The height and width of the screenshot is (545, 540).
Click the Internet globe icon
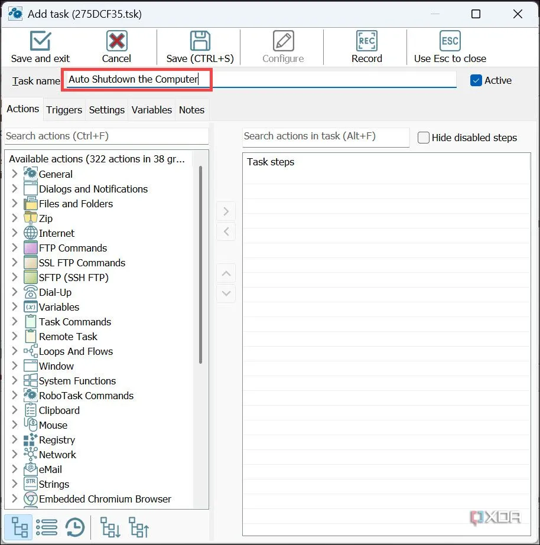point(30,233)
